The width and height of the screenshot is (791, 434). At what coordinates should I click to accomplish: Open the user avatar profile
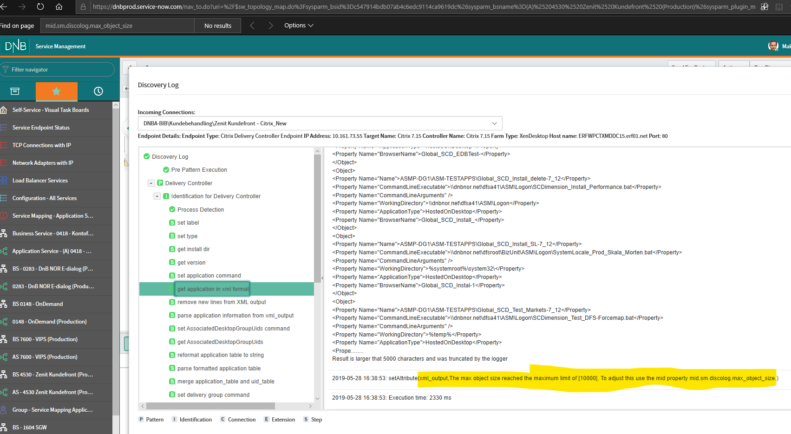(773, 46)
